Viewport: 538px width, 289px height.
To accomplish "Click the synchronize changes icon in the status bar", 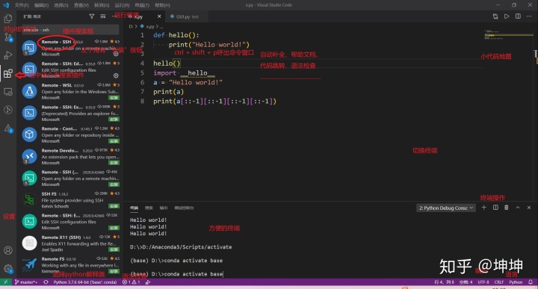I will tap(46, 282).
